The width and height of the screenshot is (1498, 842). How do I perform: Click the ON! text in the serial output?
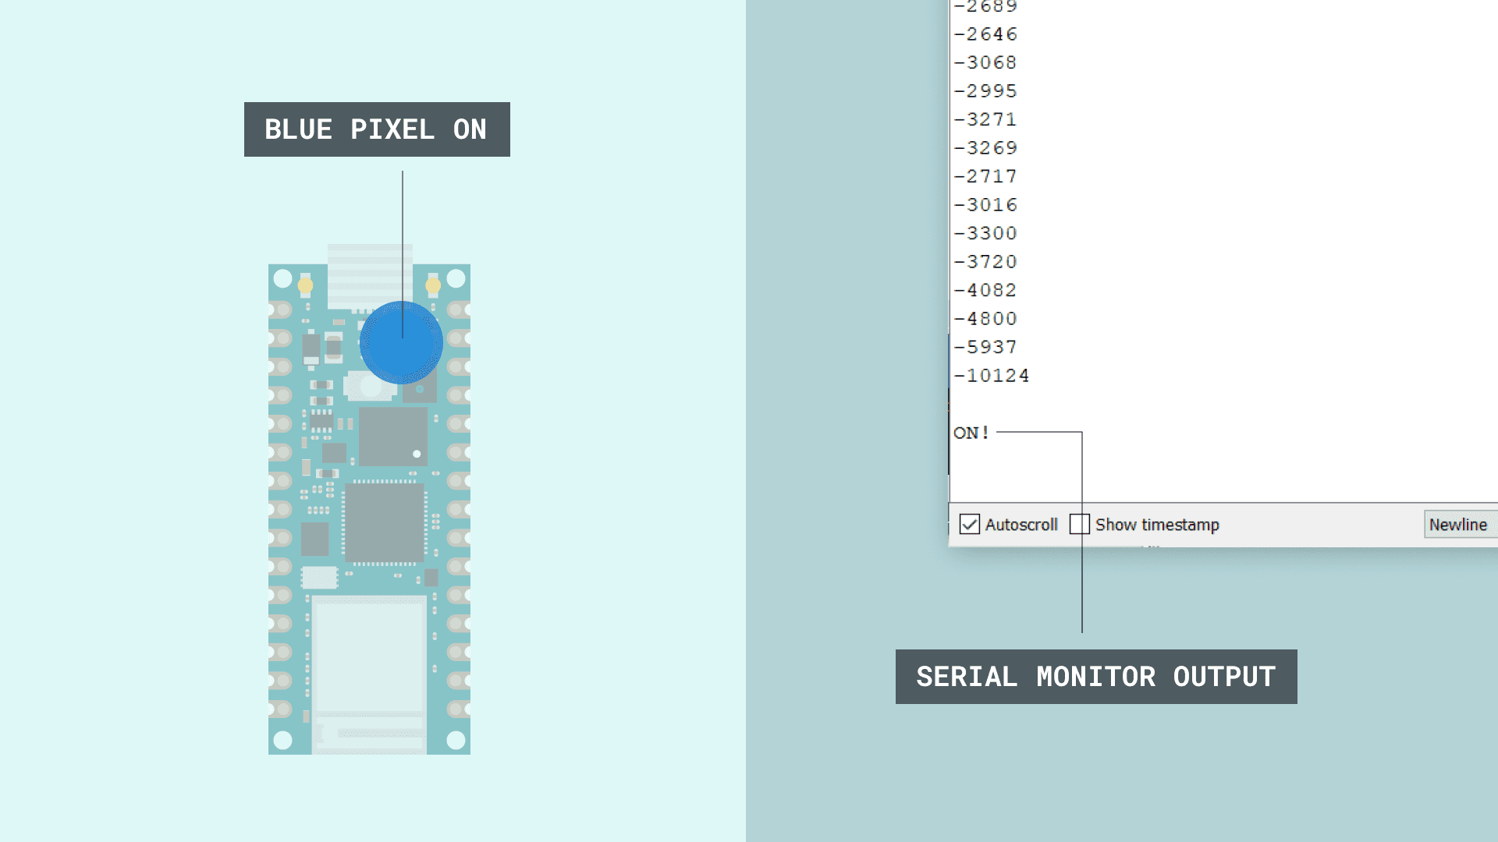pyautogui.click(x=971, y=433)
